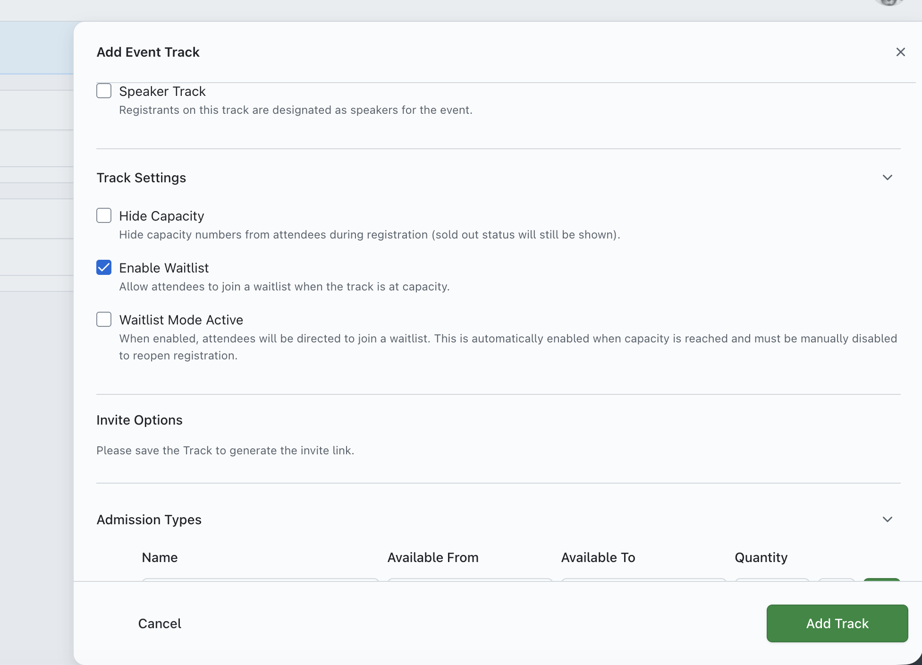Tick the Waitlist Mode Active checkbox
Image resolution: width=922 pixels, height=665 pixels.
click(x=104, y=319)
